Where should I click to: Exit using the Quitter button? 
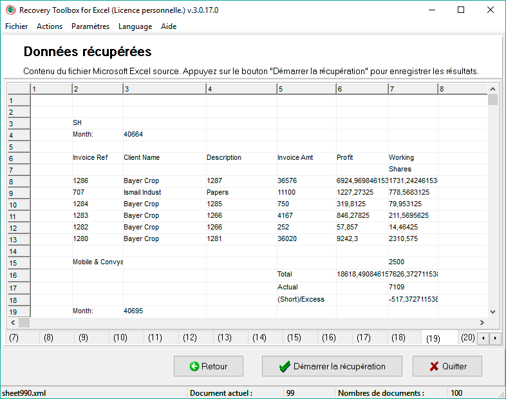pos(447,366)
